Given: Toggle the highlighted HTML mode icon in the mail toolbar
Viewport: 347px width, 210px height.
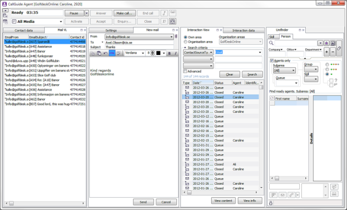Looking at the screenshot, I should click(112, 53).
